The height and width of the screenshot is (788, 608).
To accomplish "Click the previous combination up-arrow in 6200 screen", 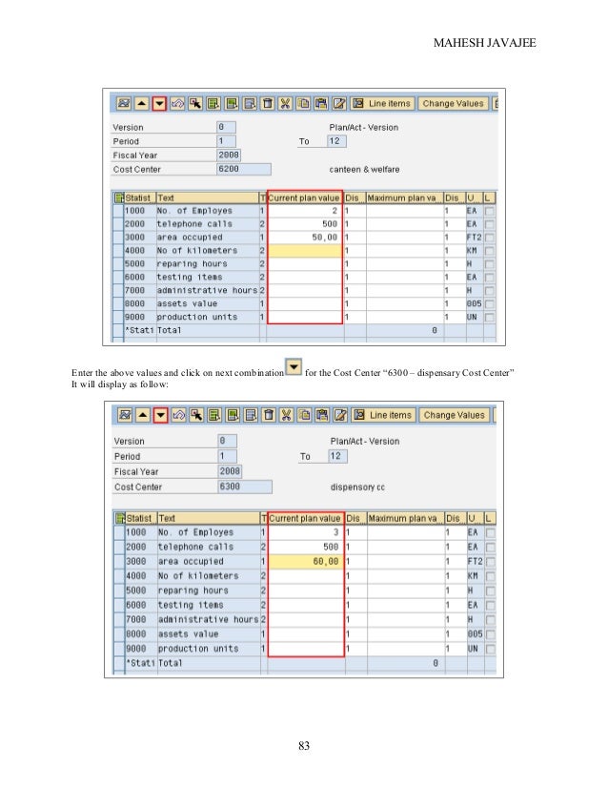I will pyautogui.click(x=142, y=104).
